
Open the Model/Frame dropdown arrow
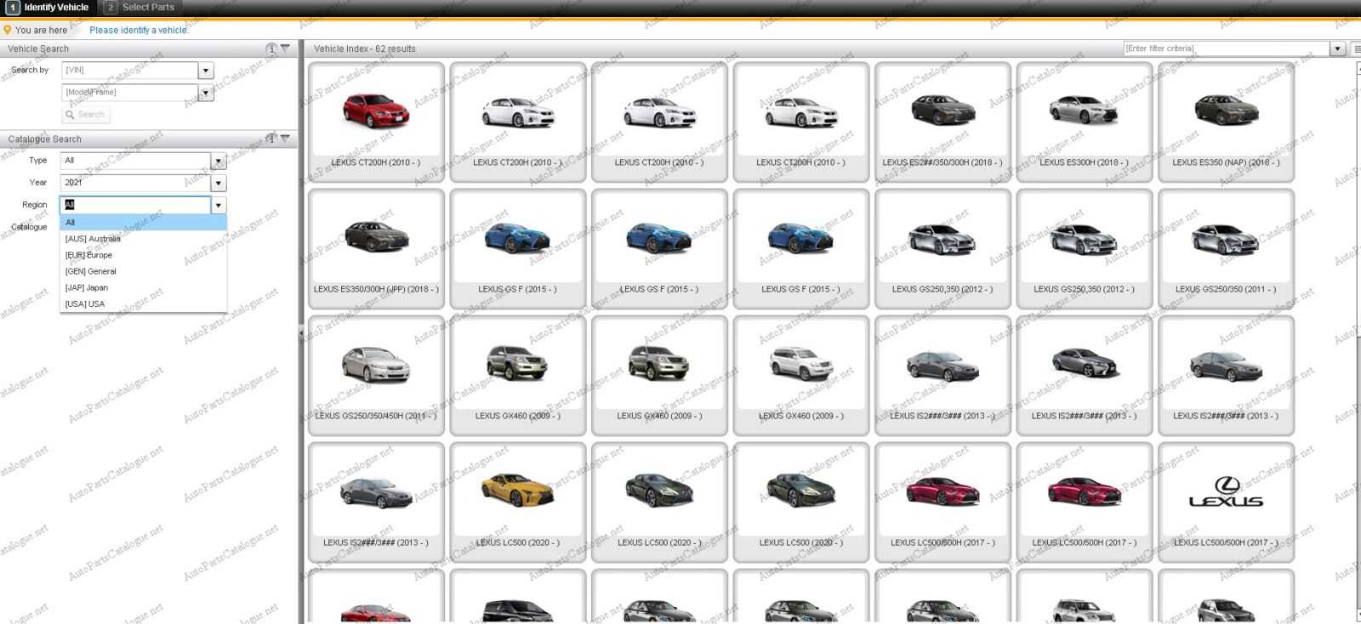(x=206, y=93)
